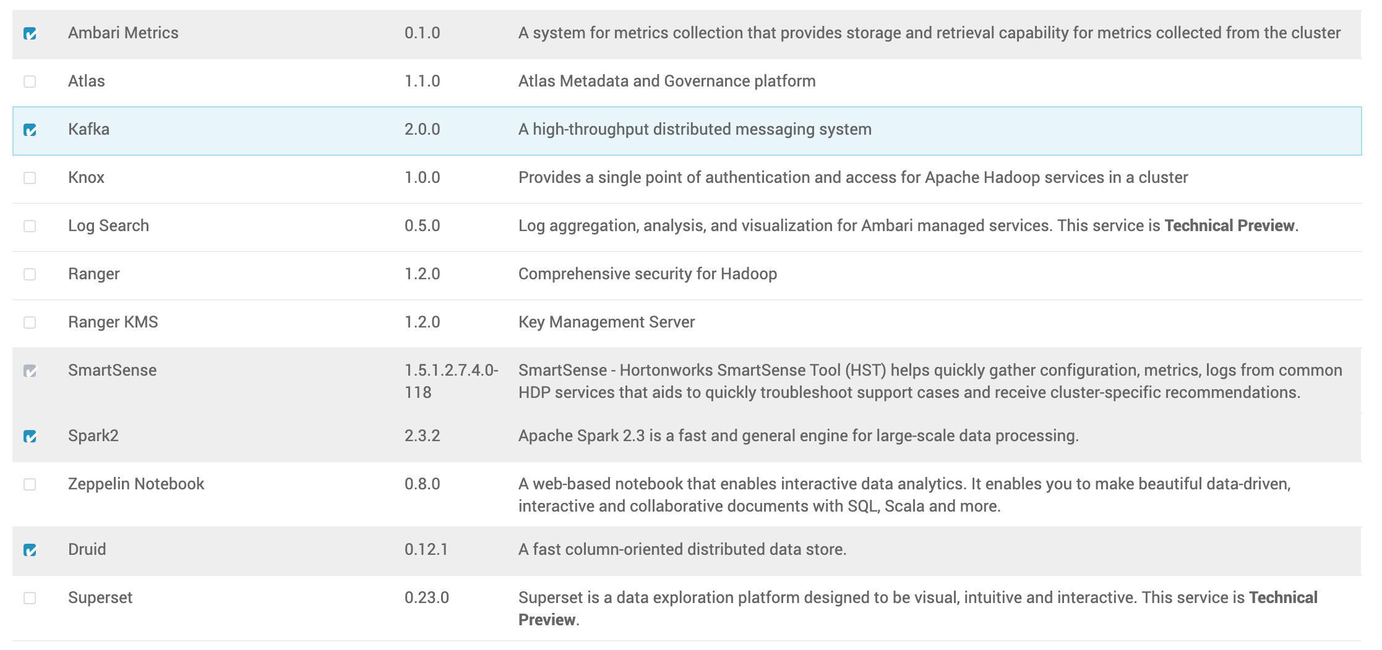Deselect the Kafka service checkbox
The image size is (1382, 650).
[x=30, y=130]
